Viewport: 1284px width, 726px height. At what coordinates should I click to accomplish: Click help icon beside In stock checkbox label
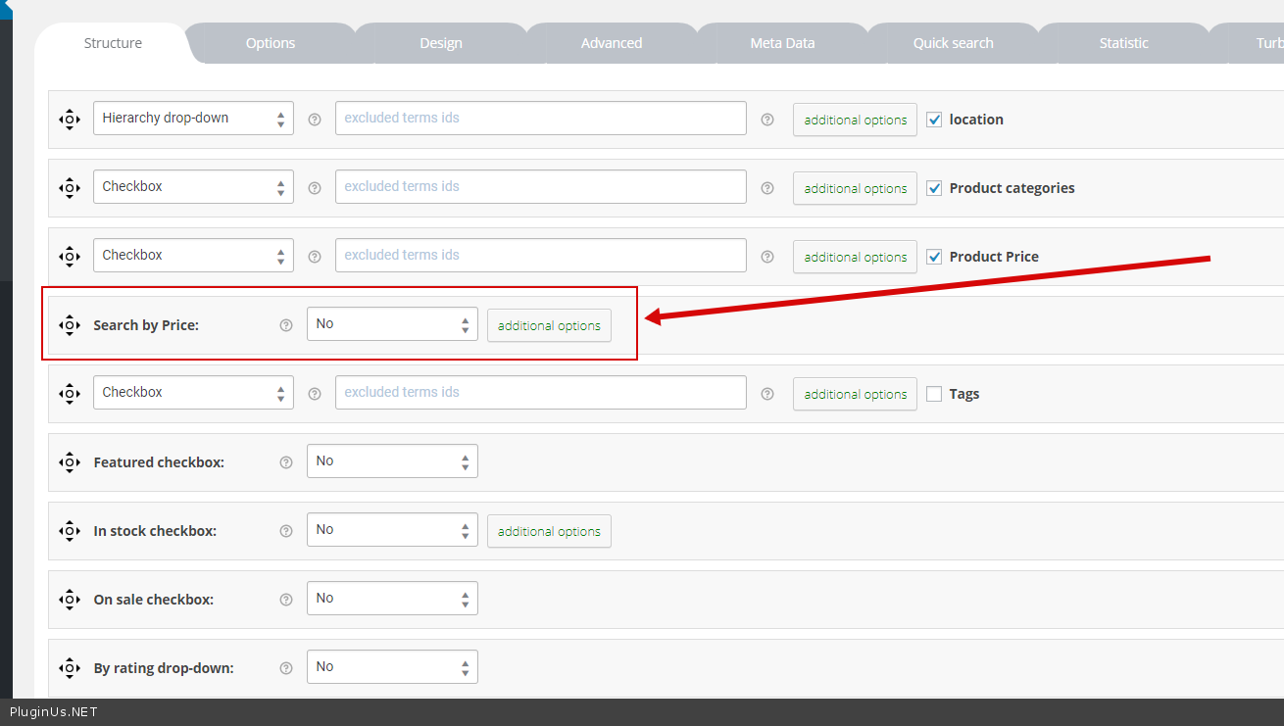[286, 531]
